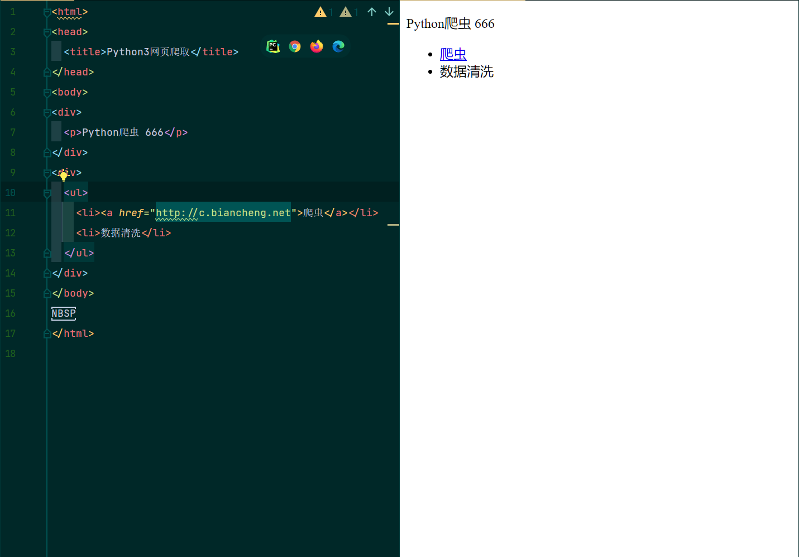Click the 数据清洗 li code on line 12
The height and width of the screenshot is (557, 799).
coord(123,233)
